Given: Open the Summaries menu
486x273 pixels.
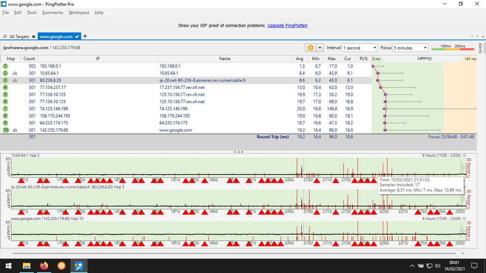Looking at the screenshot, I should click(x=53, y=12).
